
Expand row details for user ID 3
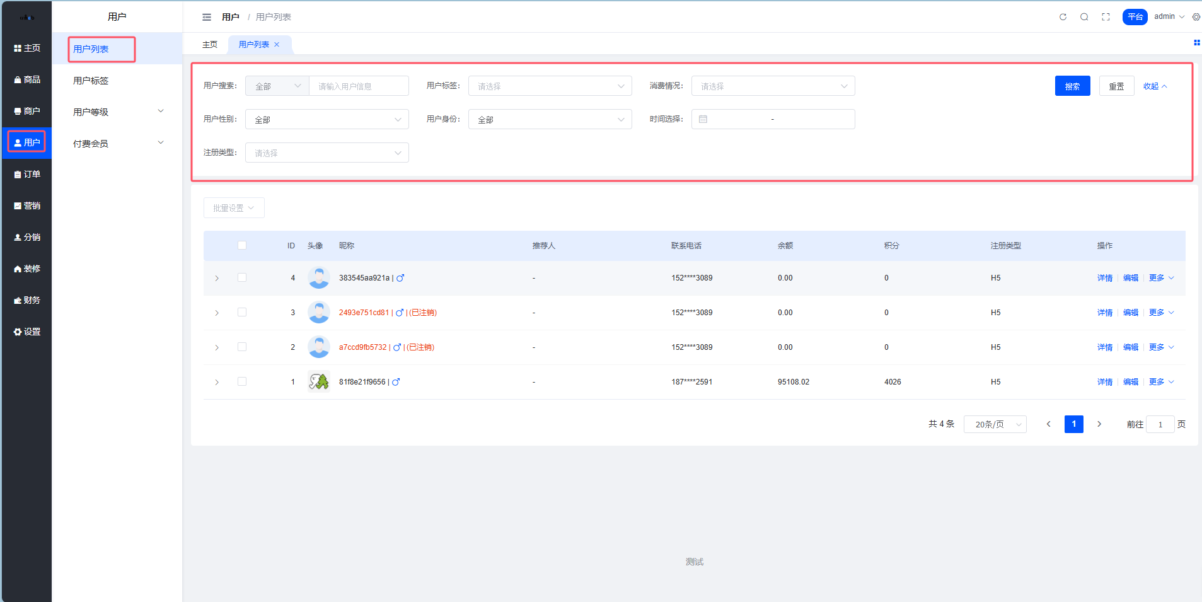[x=217, y=313]
